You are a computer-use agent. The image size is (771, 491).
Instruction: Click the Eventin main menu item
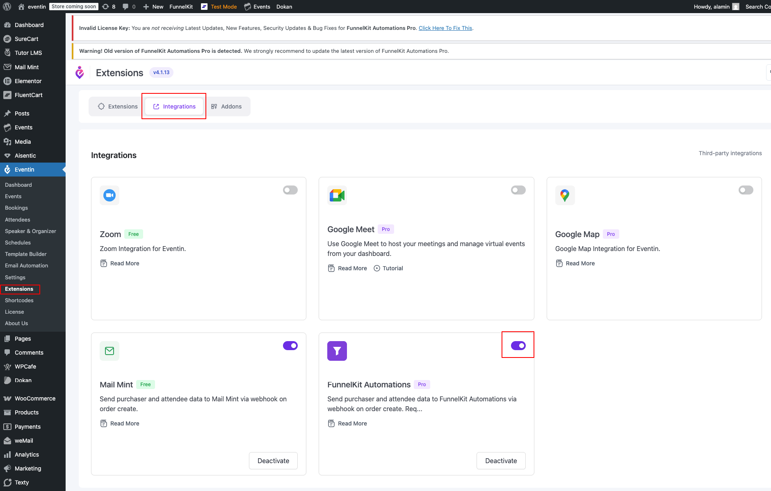click(33, 170)
